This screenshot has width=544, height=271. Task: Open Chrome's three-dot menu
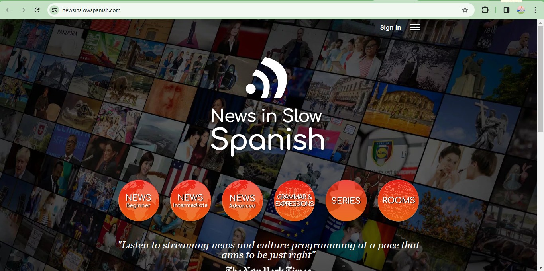click(x=535, y=10)
